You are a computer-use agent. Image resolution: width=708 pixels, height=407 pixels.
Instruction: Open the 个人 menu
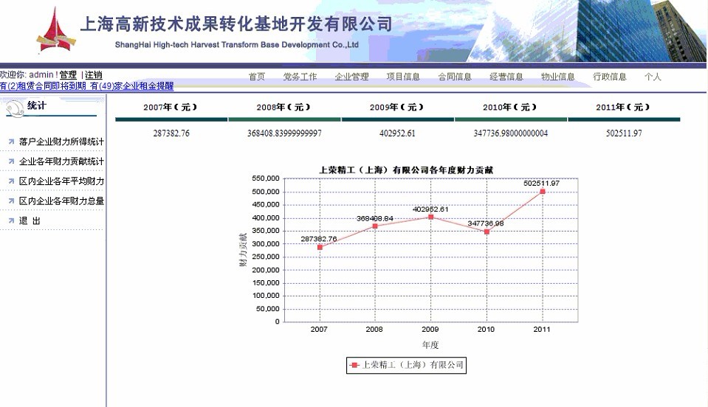[x=653, y=77]
